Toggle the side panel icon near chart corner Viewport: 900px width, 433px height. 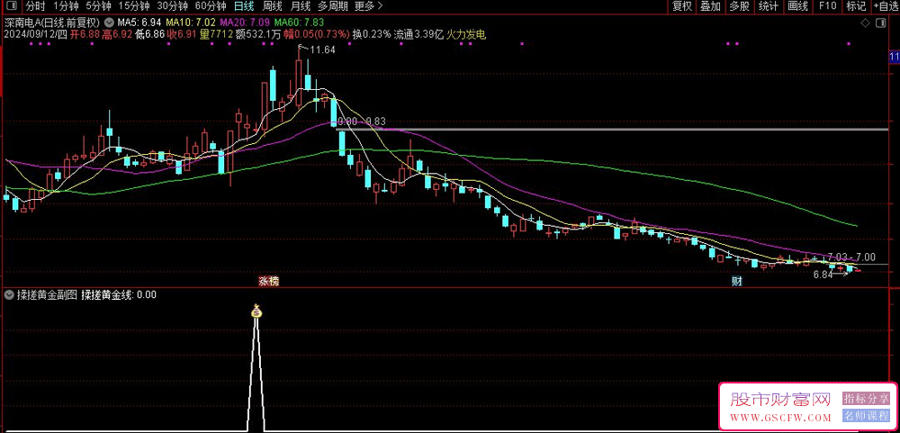click(880, 23)
